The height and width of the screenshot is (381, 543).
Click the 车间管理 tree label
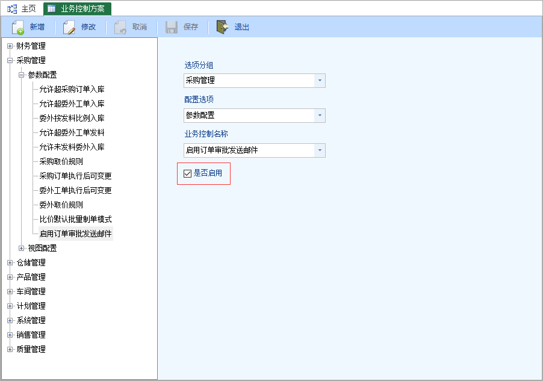click(31, 292)
